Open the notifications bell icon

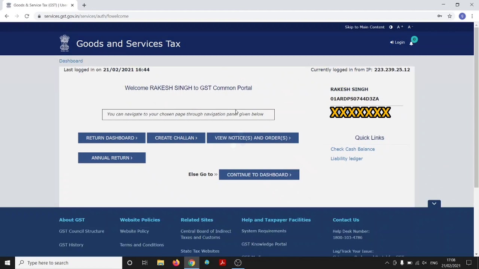[411, 43]
